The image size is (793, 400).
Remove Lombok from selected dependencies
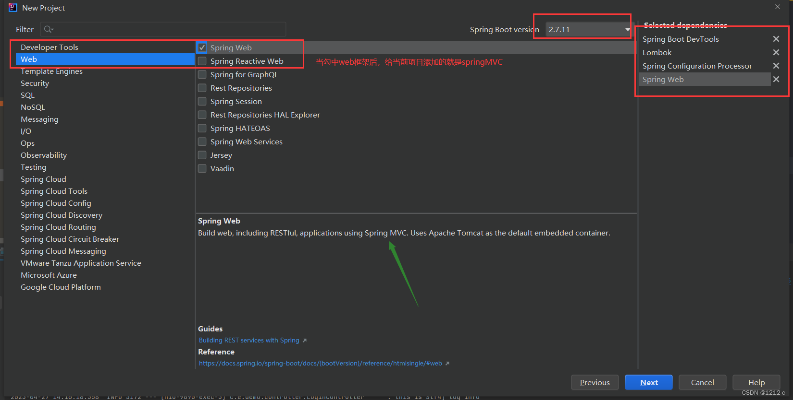coord(776,52)
